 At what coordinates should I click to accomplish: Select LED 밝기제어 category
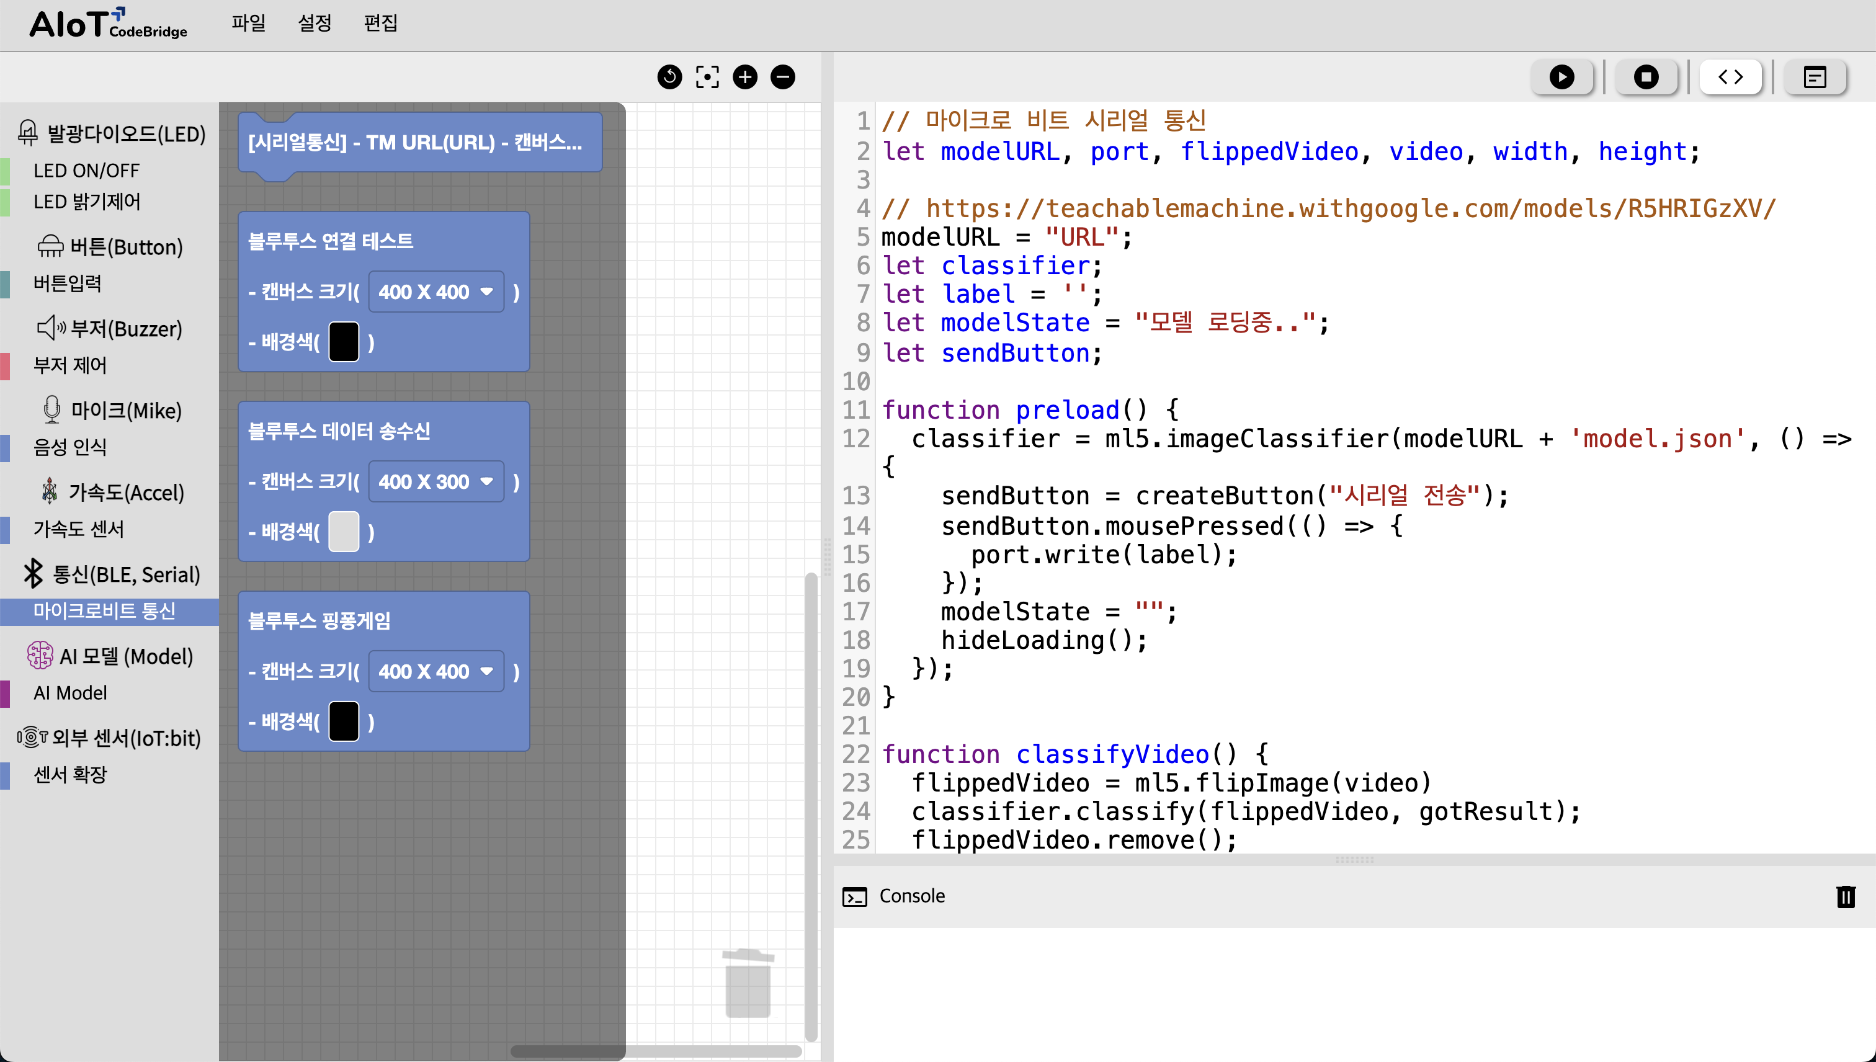pos(109,202)
